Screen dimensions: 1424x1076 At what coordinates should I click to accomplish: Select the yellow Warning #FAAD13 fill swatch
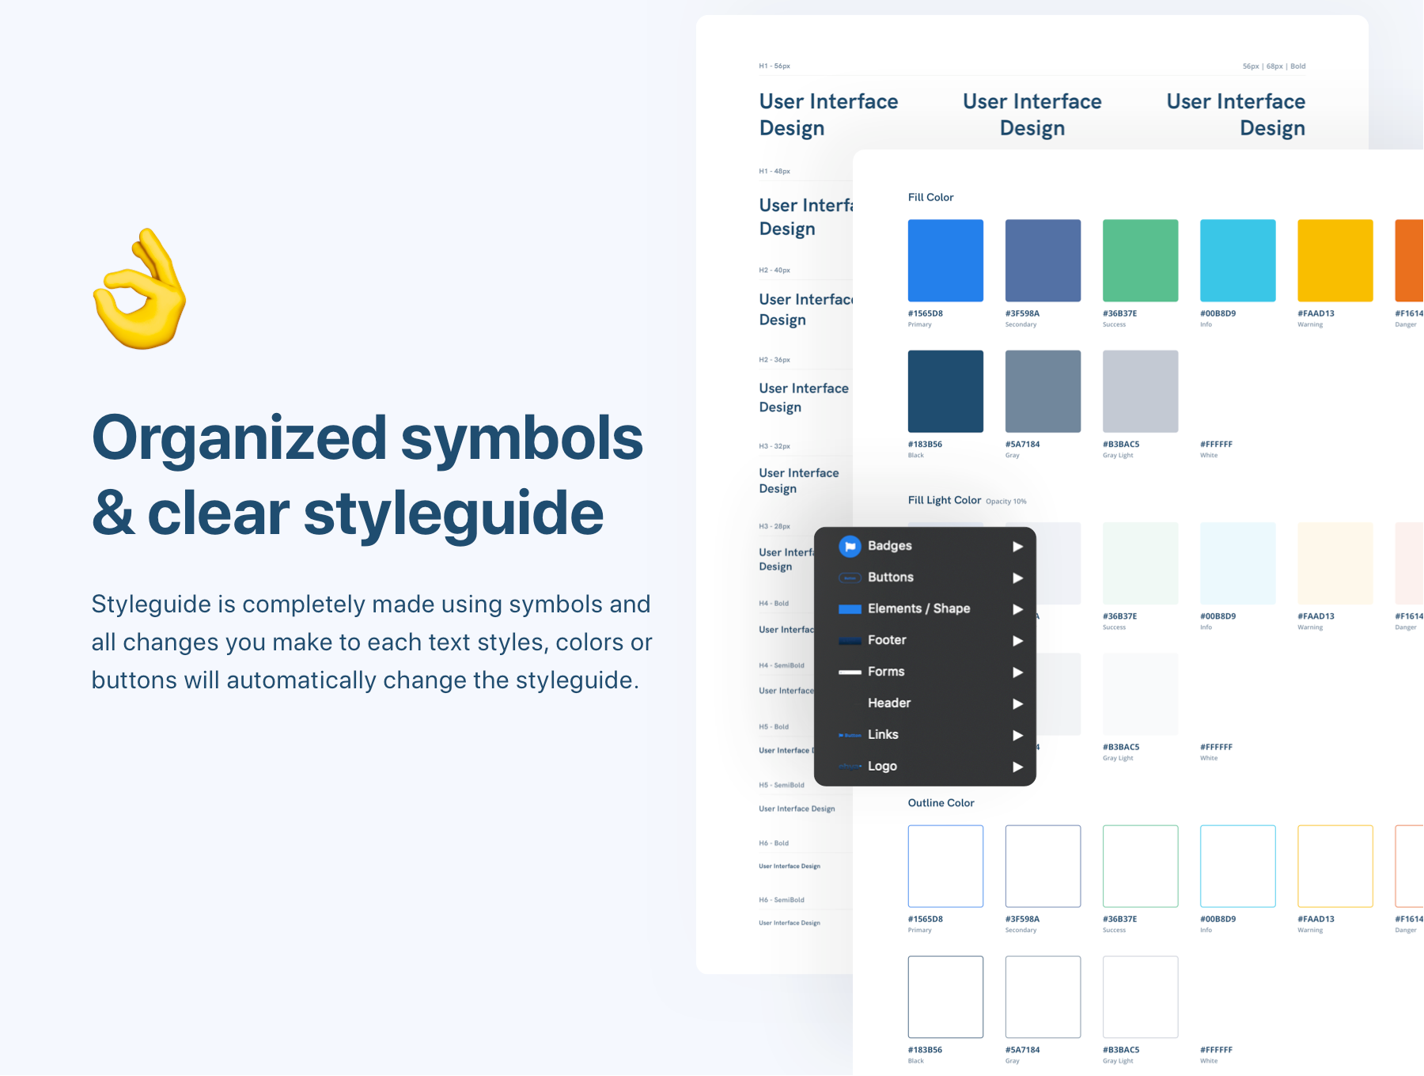[1335, 260]
